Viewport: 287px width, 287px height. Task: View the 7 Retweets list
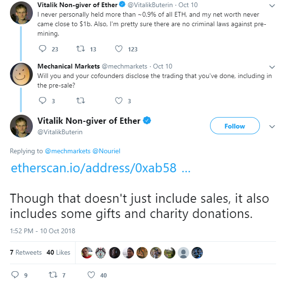point(26,252)
